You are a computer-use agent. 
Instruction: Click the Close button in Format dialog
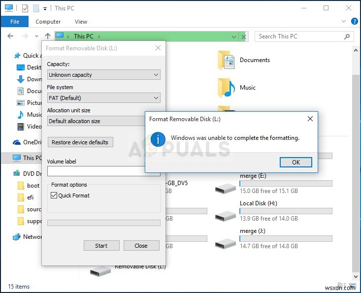tap(141, 246)
